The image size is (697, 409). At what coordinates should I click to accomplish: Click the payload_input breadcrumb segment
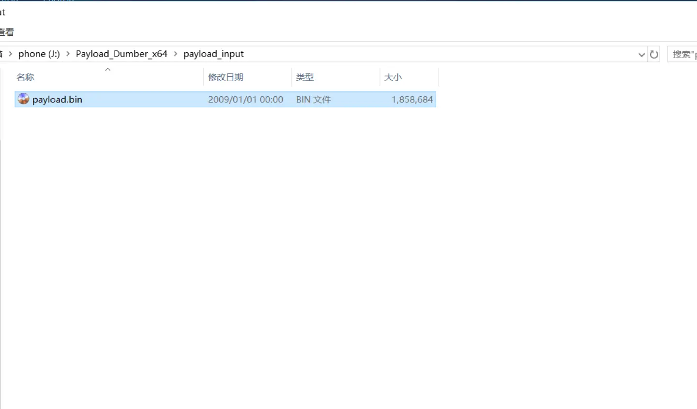[213, 54]
